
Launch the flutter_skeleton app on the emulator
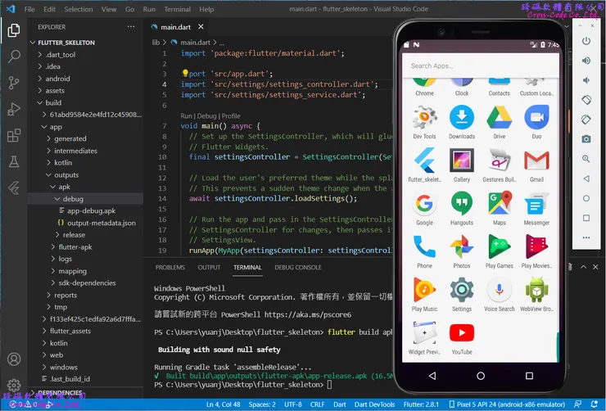(424, 161)
